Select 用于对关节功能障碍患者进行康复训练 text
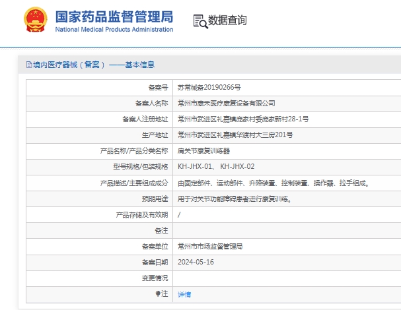Image resolution: width=401 pixels, height=310 pixels. click(235, 199)
